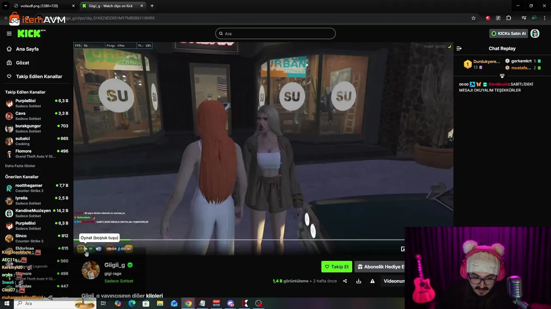Open Microsoft Edge from the taskbar
The image size is (551, 309).
(132, 303)
